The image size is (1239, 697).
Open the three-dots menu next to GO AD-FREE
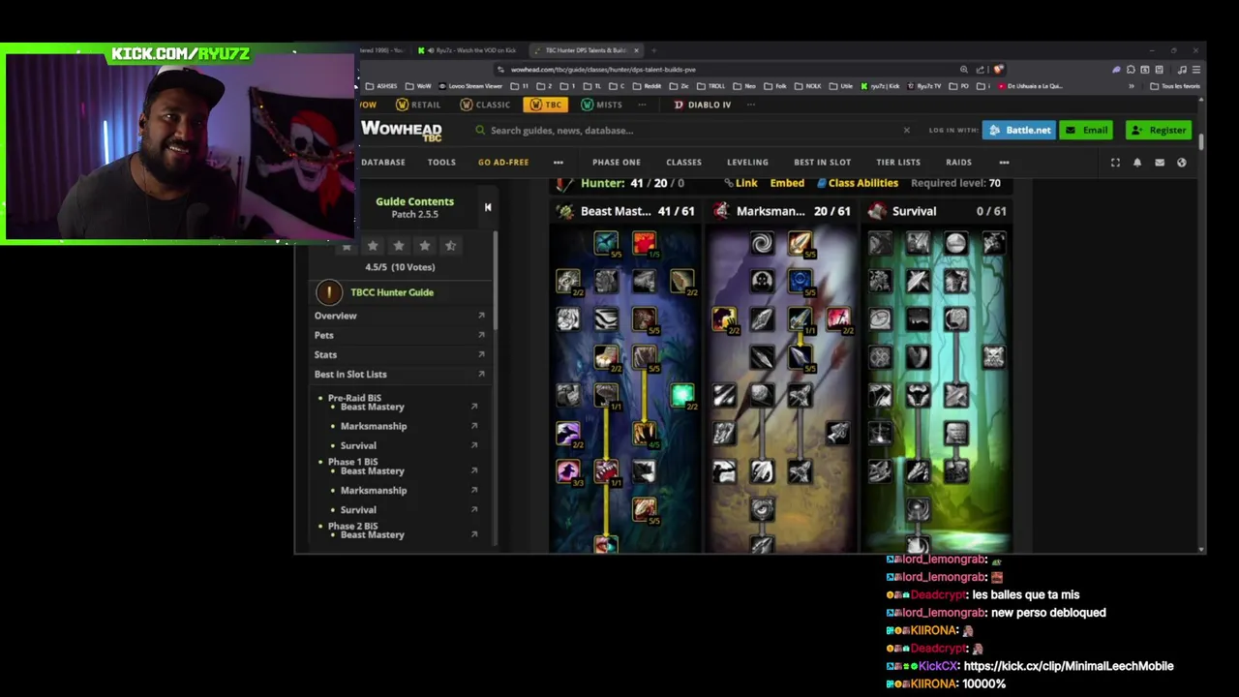(x=558, y=163)
